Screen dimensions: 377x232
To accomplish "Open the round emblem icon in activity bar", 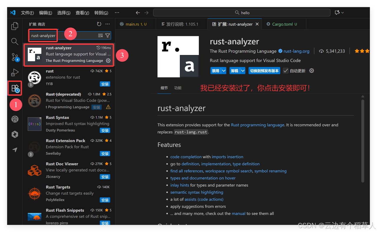I will pyautogui.click(x=15, y=119).
